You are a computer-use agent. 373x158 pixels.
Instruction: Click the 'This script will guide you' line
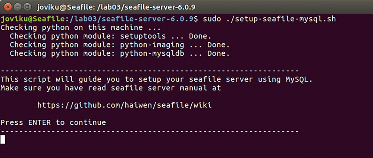point(156,79)
